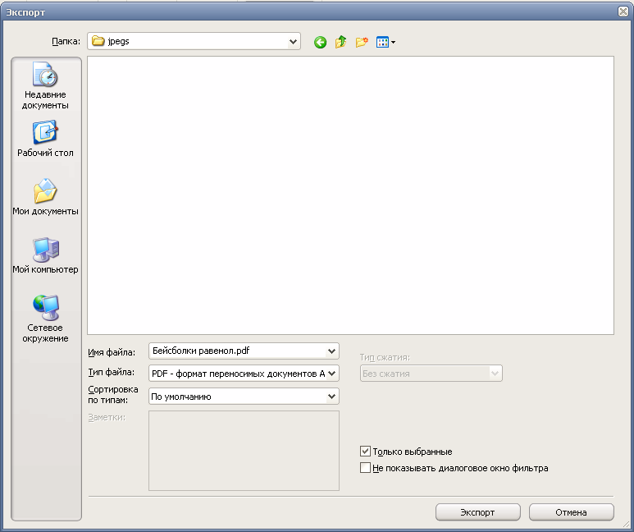Viewport: 634px width, 532px height.
Task: Go to Рабочий стол location
Action: (x=45, y=139)
